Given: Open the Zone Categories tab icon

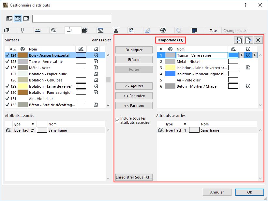Looking at the screenshot, I should point(132,30).
